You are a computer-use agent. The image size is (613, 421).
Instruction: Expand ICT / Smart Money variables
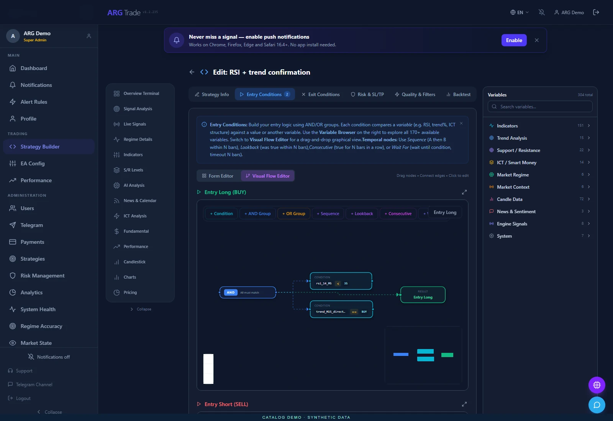[540, 162]
